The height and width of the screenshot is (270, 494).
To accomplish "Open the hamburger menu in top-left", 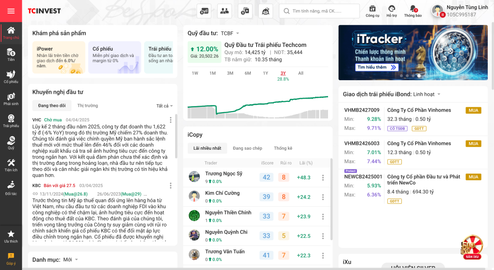I will pyautogui.click(x=11, y=11).
